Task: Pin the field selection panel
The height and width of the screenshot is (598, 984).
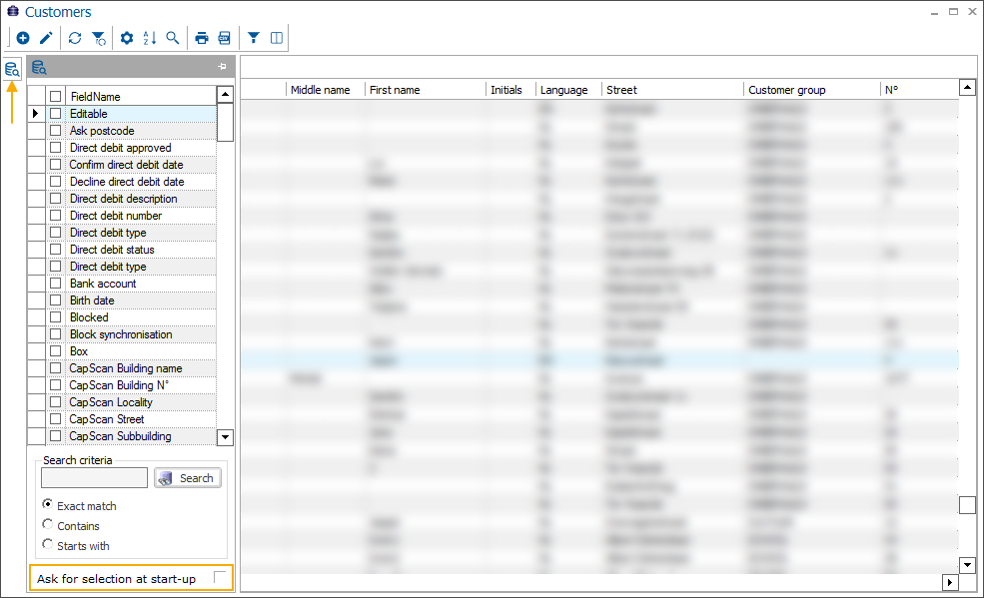Action: (x=222, y=67)
